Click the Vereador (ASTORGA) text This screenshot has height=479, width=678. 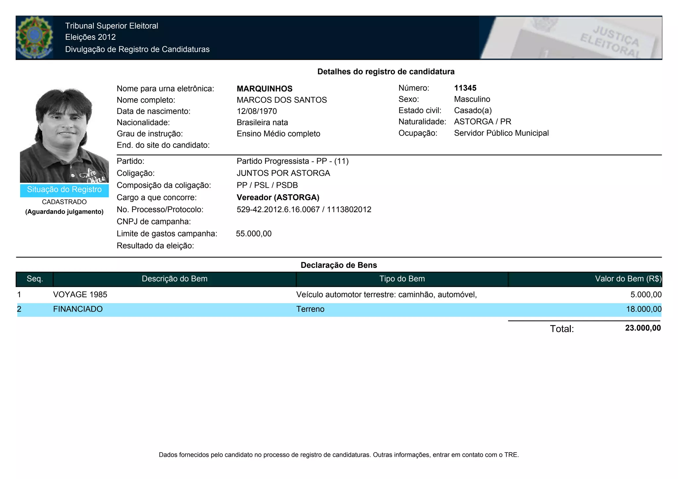point(278,198)
